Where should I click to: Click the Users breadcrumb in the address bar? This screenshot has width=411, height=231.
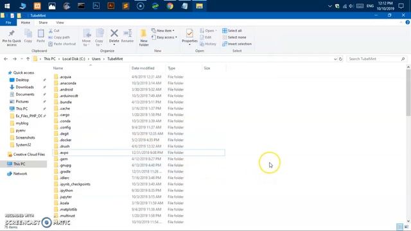[x=96, y=59]
